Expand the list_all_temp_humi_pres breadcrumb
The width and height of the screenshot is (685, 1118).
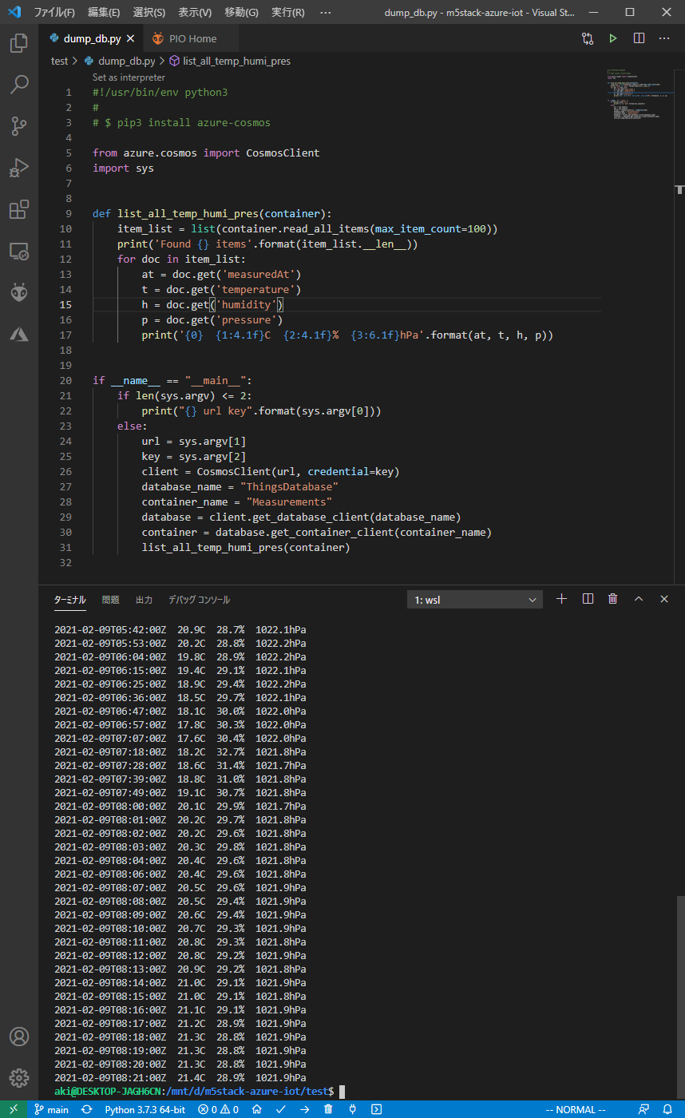tap(236, 61)
